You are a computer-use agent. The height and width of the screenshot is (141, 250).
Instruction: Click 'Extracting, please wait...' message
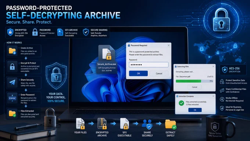click(185, 72)
